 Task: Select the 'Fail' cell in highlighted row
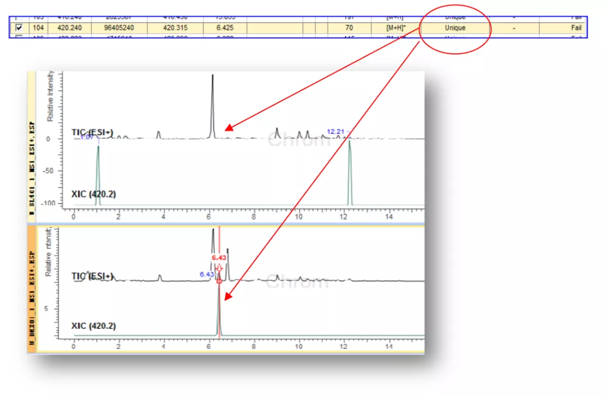[576, 27]
